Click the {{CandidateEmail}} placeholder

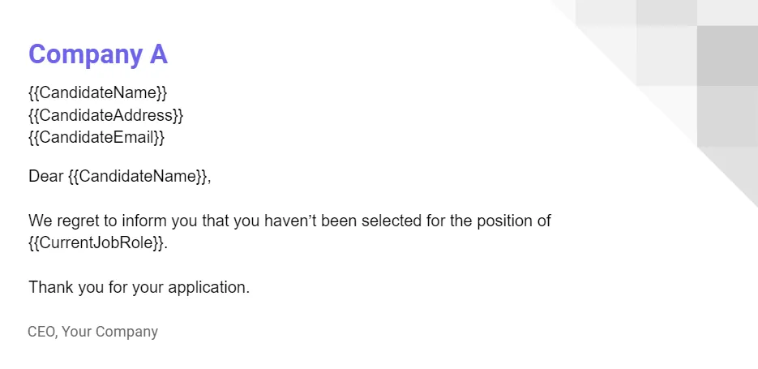96,137
